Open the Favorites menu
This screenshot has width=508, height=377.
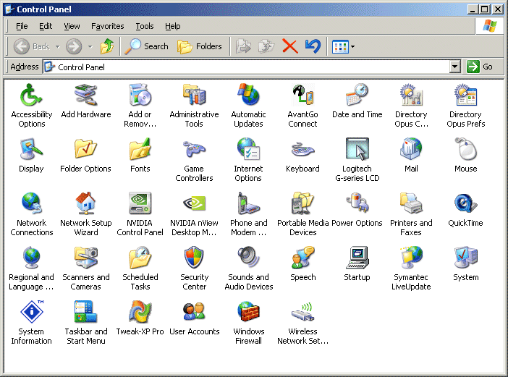pyautogui.click(x=108, y=26)
